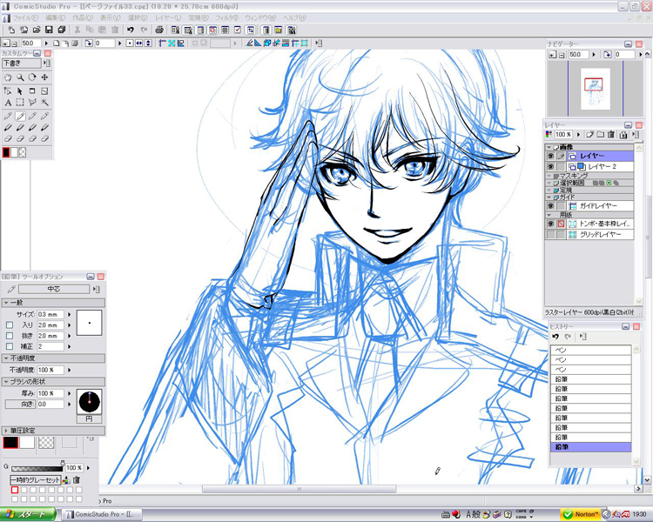Select the Hand (grab) tool
The image size is (653, 522).
tap(8, 77)
